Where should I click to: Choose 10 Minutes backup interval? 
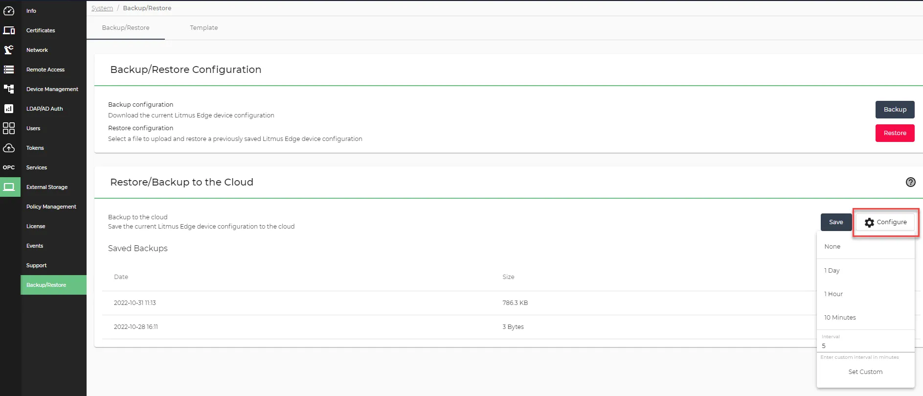coord(865,318)
